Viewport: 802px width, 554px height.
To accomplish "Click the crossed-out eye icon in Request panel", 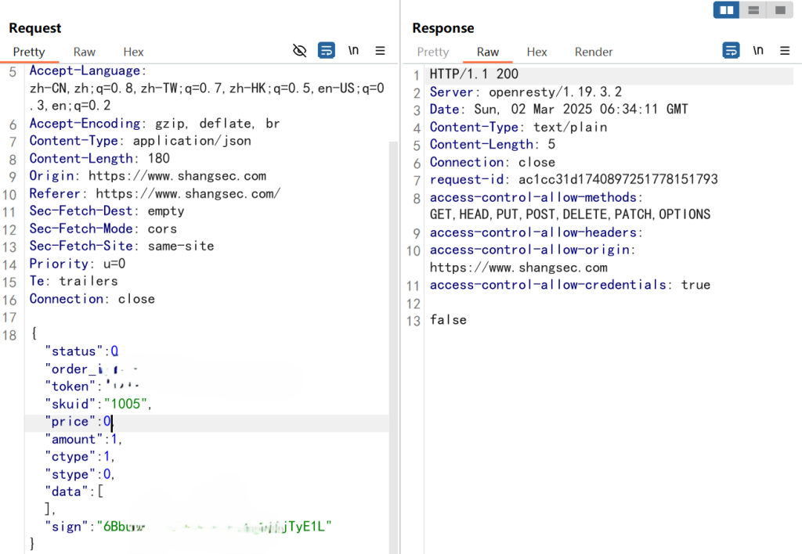I will (299, 51).
